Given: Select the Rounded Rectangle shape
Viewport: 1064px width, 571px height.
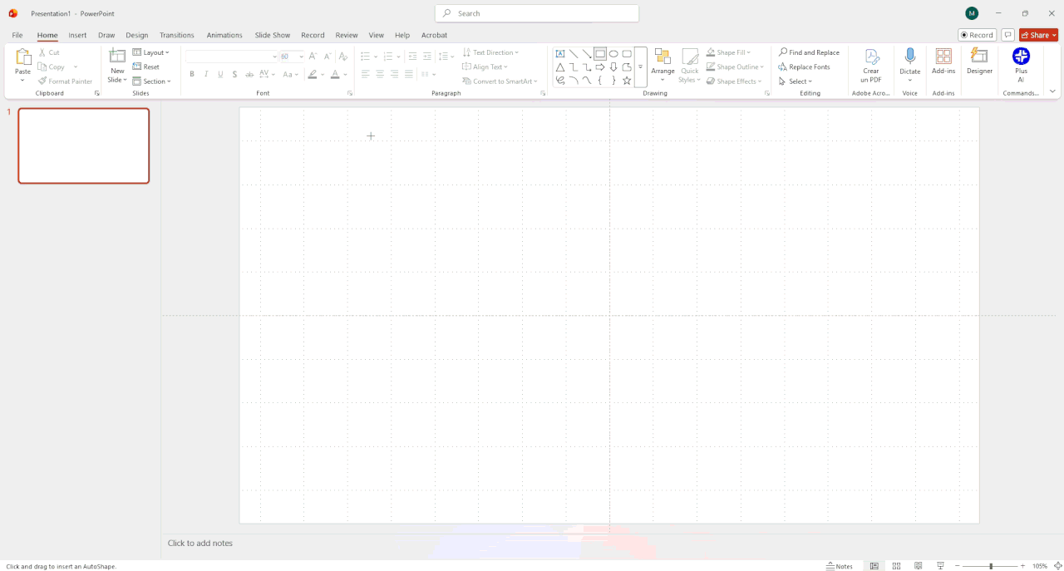Looking at the screenshot, I should tap(627, 54).
